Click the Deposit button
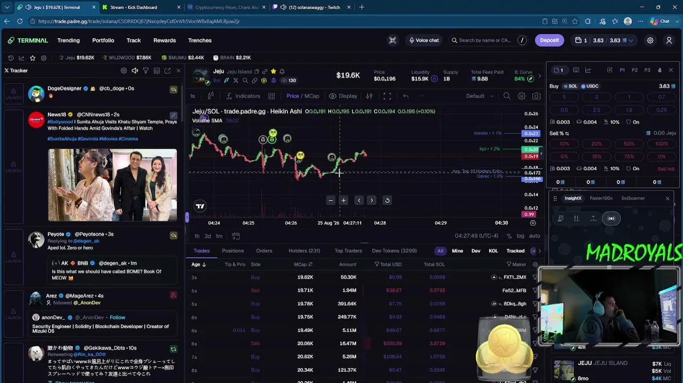Viewport: 683px width, 383px height. click(x=549, y=40)
